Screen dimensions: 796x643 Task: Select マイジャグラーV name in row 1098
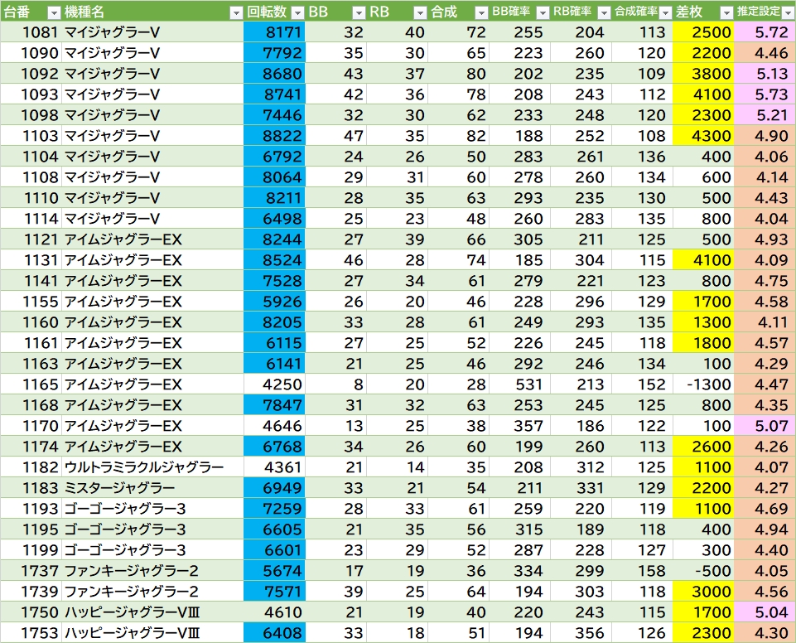[152, 115]
